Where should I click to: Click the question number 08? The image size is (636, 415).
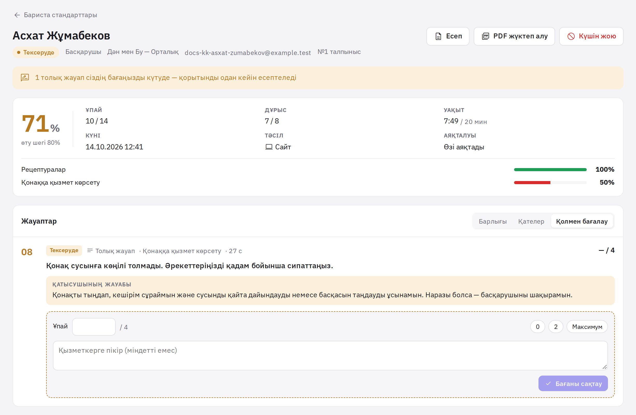27,252
